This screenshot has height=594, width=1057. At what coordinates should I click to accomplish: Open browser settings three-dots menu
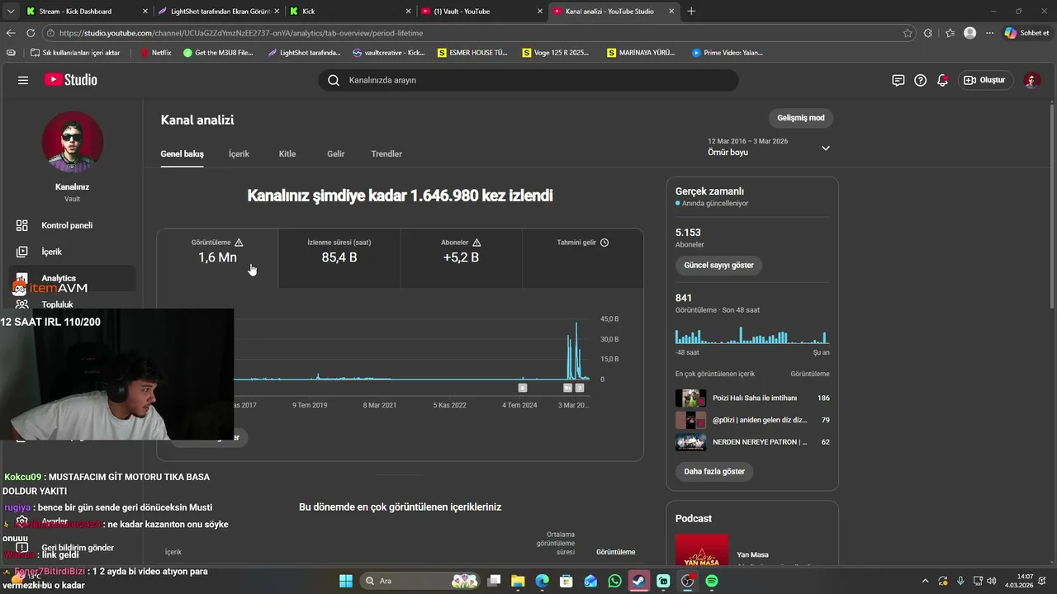(989, 33)
